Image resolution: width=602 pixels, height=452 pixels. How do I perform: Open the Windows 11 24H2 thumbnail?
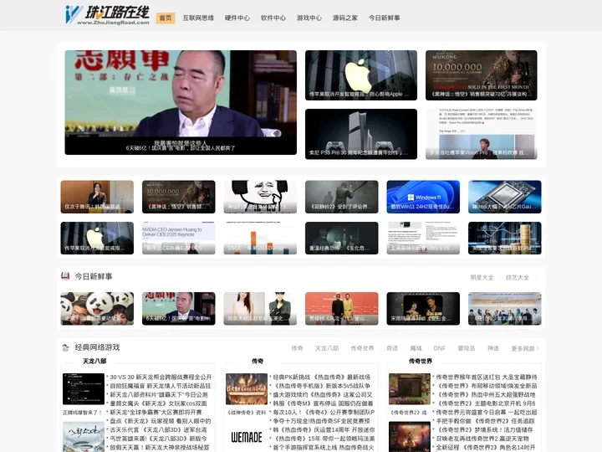click(423, 197)
